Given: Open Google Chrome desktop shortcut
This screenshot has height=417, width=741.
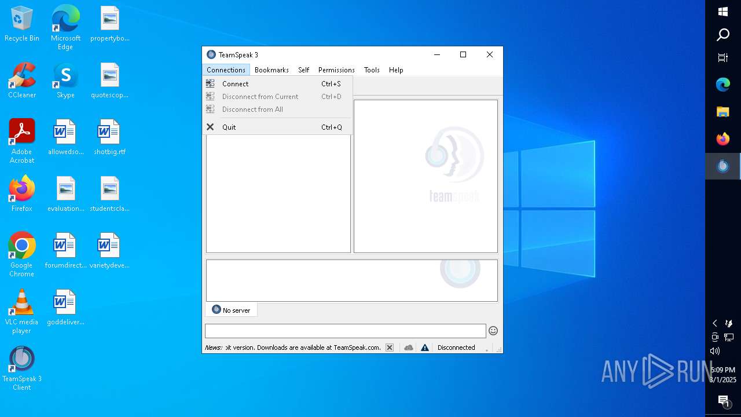Looking at the screenshot, I should click(x=22, y=255).
